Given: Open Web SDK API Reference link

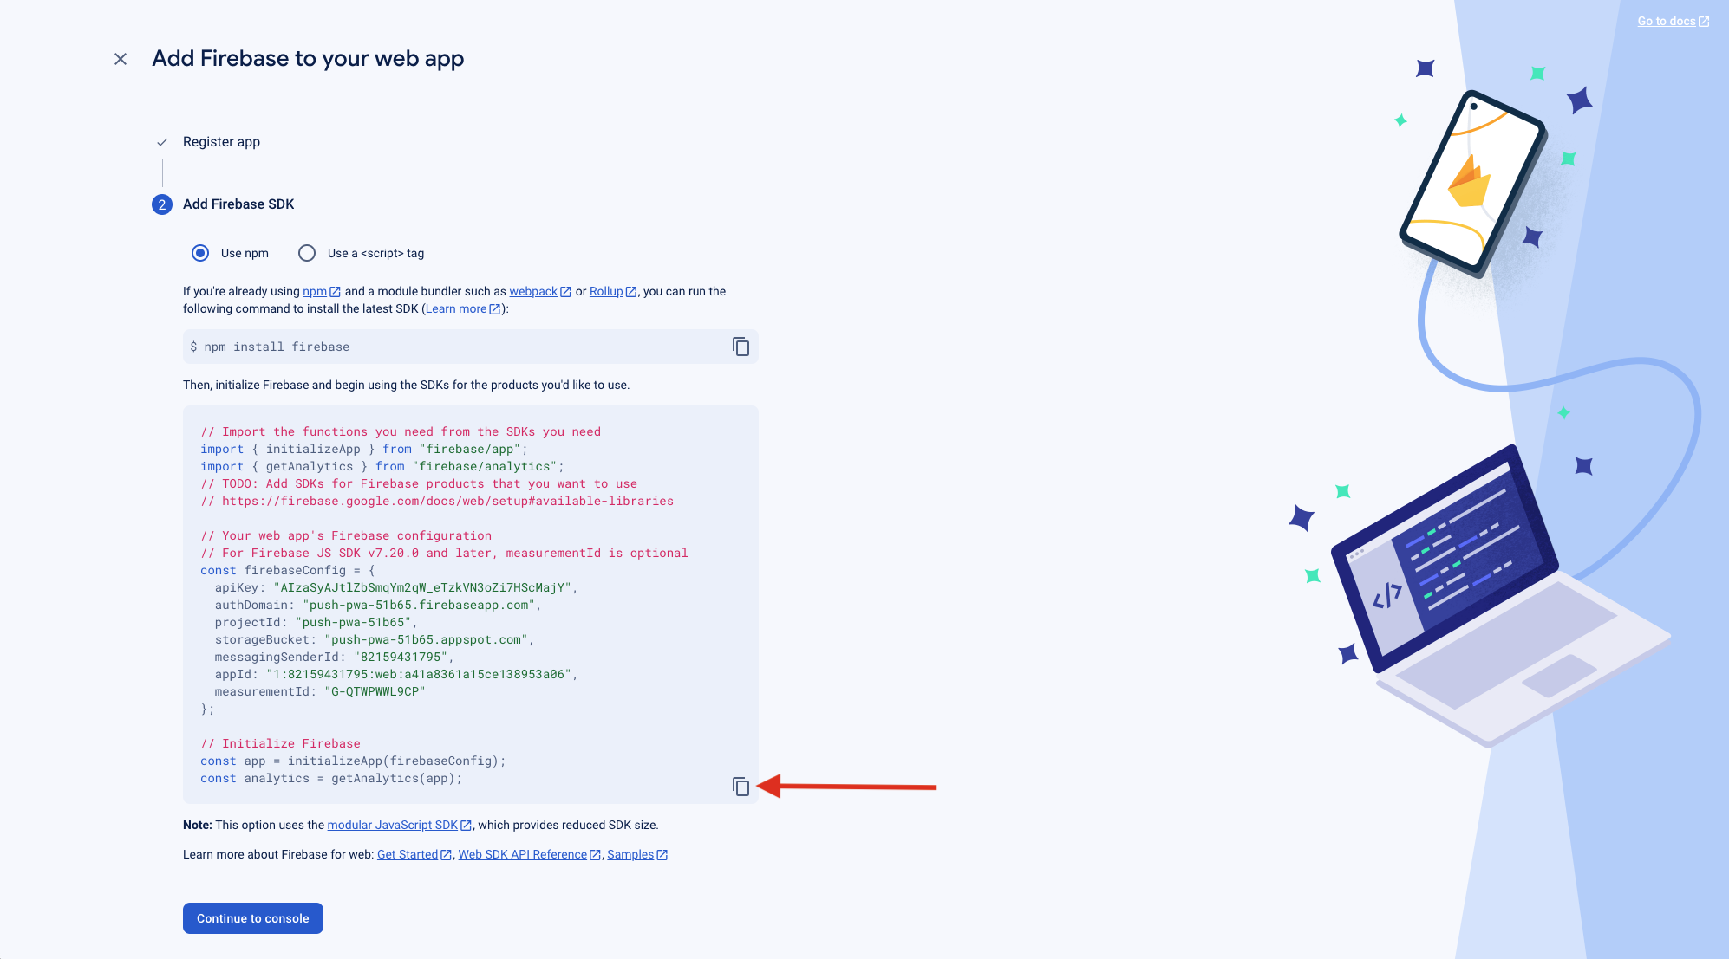Looking at the screenshot, I should [522, 855].
